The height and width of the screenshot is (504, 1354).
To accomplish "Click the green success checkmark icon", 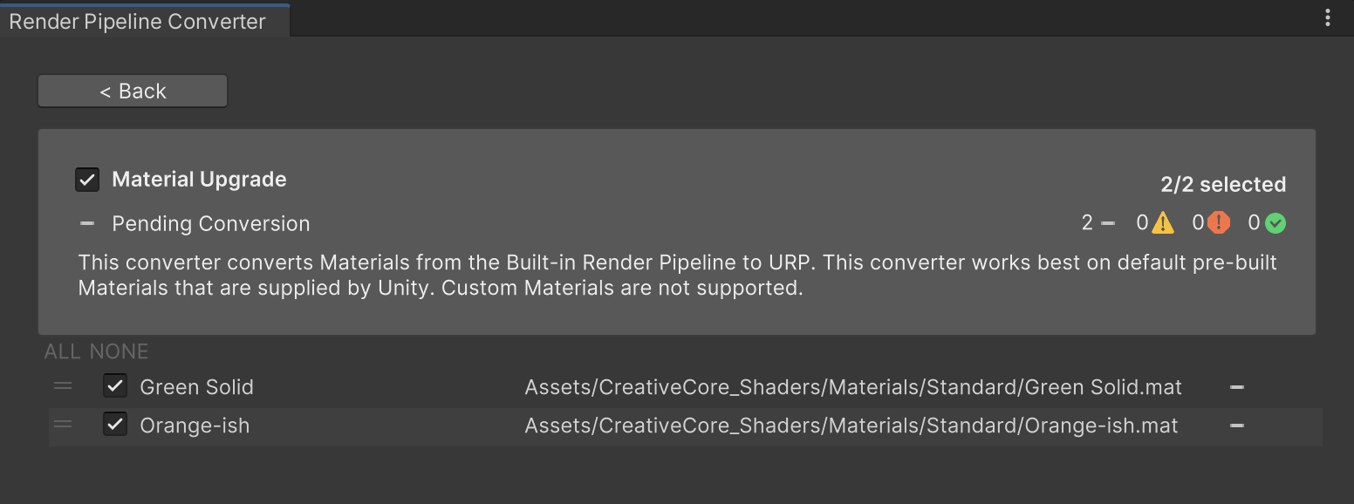I will click(1275, 223).
